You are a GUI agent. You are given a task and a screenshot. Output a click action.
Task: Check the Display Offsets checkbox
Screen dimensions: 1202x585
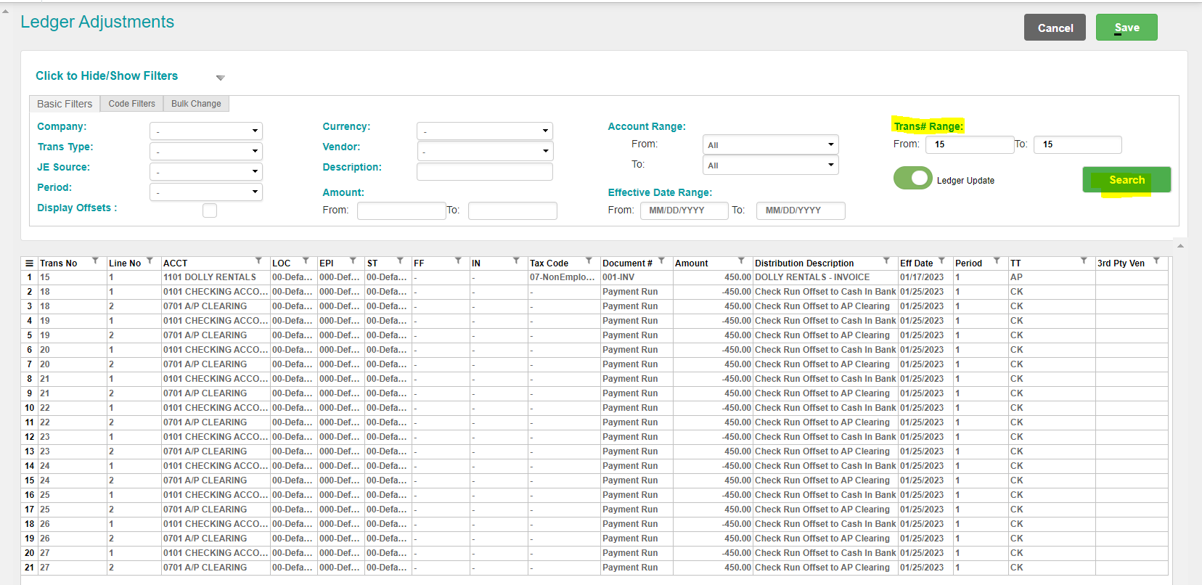coord(210,210)
